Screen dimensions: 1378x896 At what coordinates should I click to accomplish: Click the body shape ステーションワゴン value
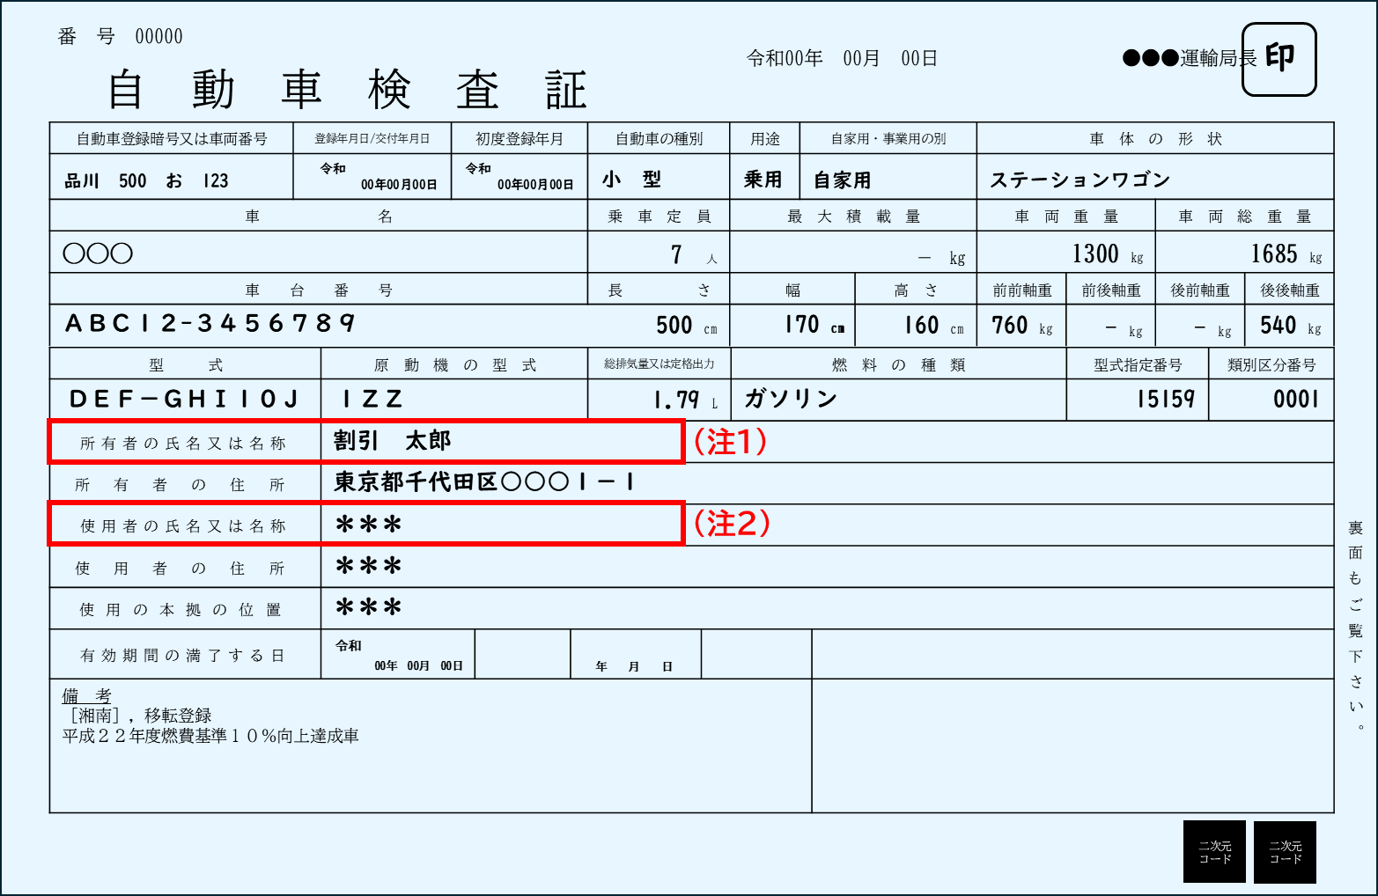pos(1080,180)
